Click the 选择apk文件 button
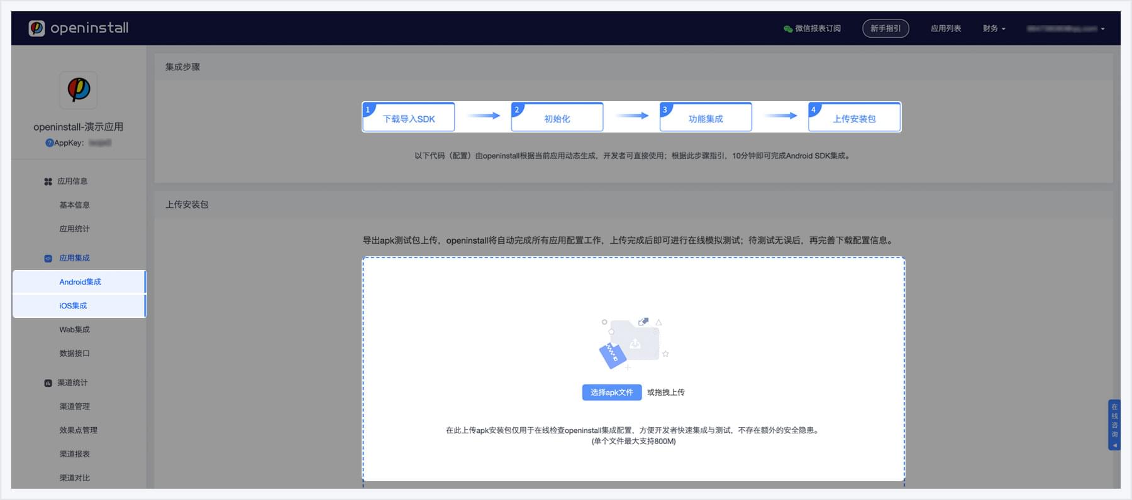The height and width of the screenshot is (500, 1132). click(612, 392)
